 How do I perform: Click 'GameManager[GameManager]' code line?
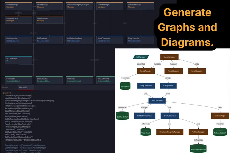coord(19,96)
